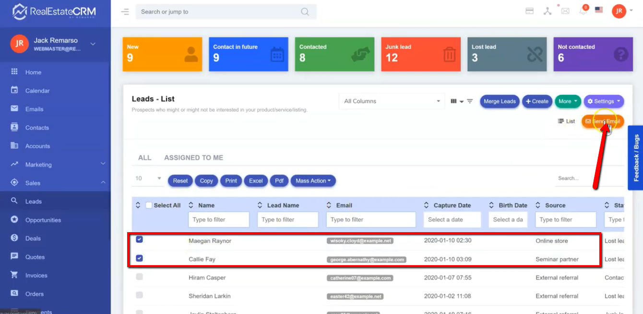Click the Email column filter field
The width and height of the screenshot is (643, 314).
(x=370, y=220)
